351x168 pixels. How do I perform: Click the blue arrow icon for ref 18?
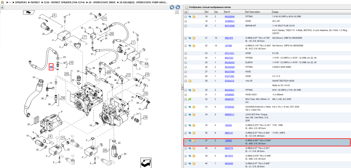pos(190,16)
